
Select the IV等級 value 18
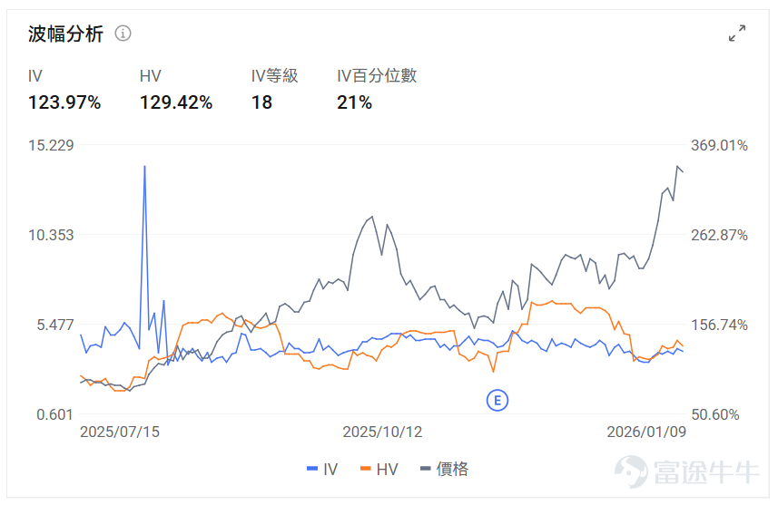click(x=262, y=102)
